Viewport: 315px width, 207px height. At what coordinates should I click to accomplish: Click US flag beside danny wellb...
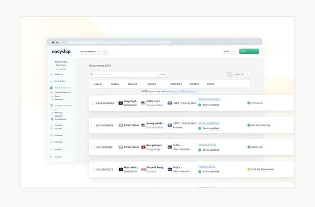click(143, 125)
